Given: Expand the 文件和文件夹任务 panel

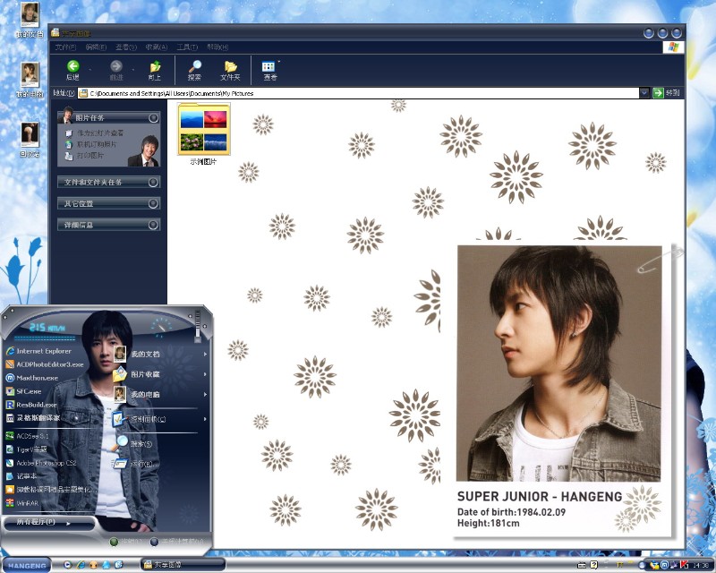Looking at the screenshot, I should point(154,183).
